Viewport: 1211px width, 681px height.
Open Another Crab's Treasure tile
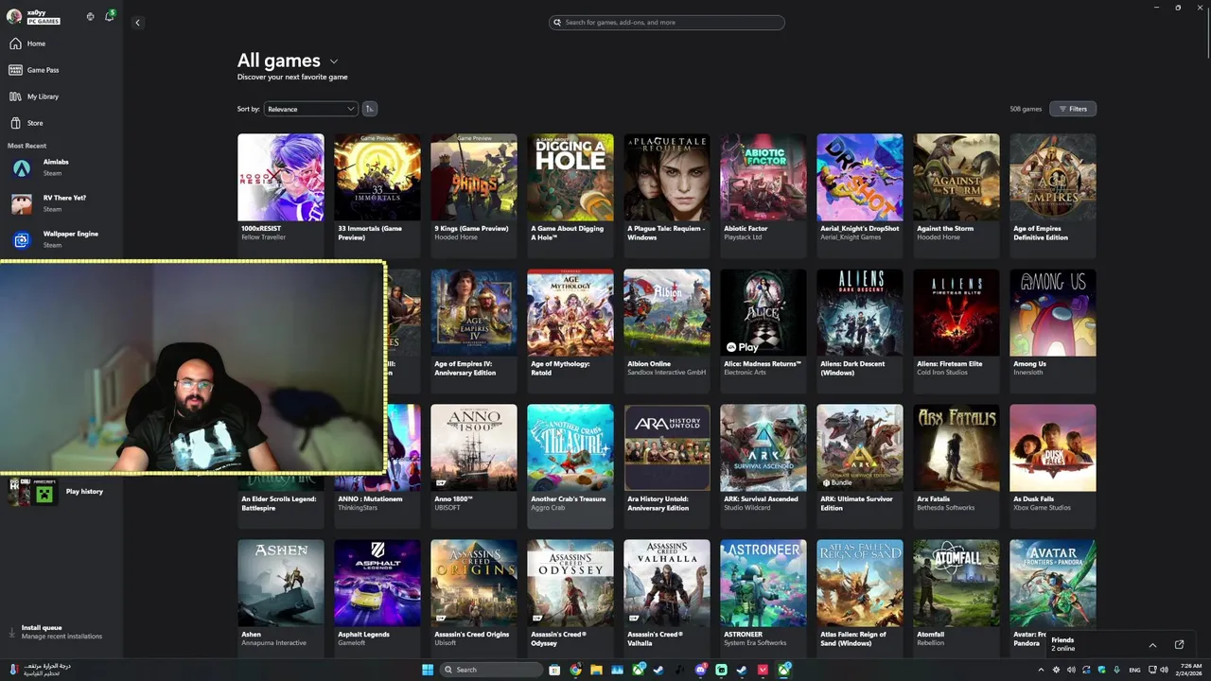[x=570, y=465]
